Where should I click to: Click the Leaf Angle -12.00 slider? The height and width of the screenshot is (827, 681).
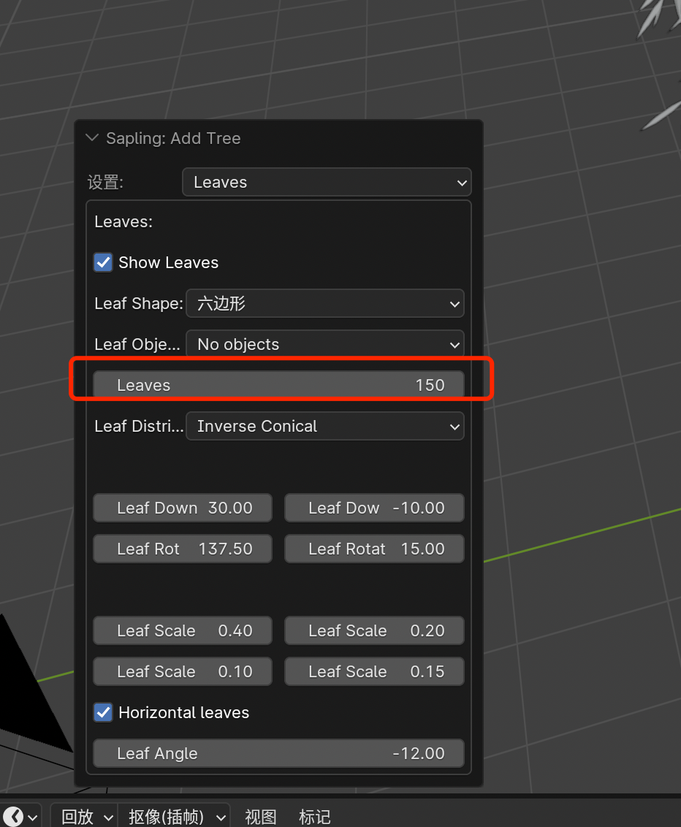click(x=278, y=753)
